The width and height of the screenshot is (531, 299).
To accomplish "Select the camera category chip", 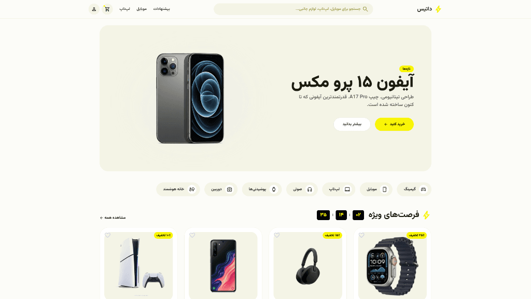I will pyautogui.click(x=221, y=189).
